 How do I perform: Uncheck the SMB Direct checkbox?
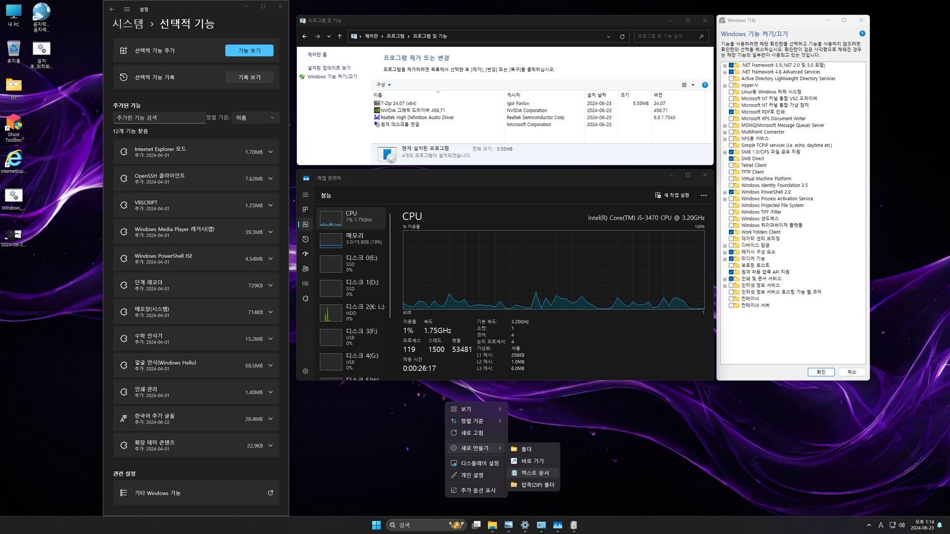point(731,159)
